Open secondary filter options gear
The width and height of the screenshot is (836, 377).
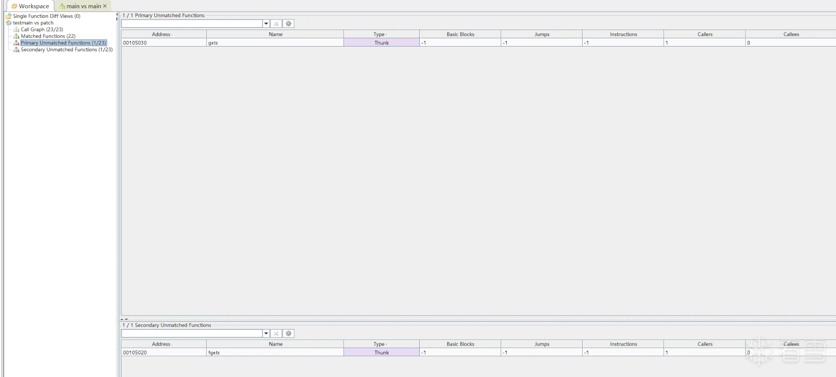[288, 334]
